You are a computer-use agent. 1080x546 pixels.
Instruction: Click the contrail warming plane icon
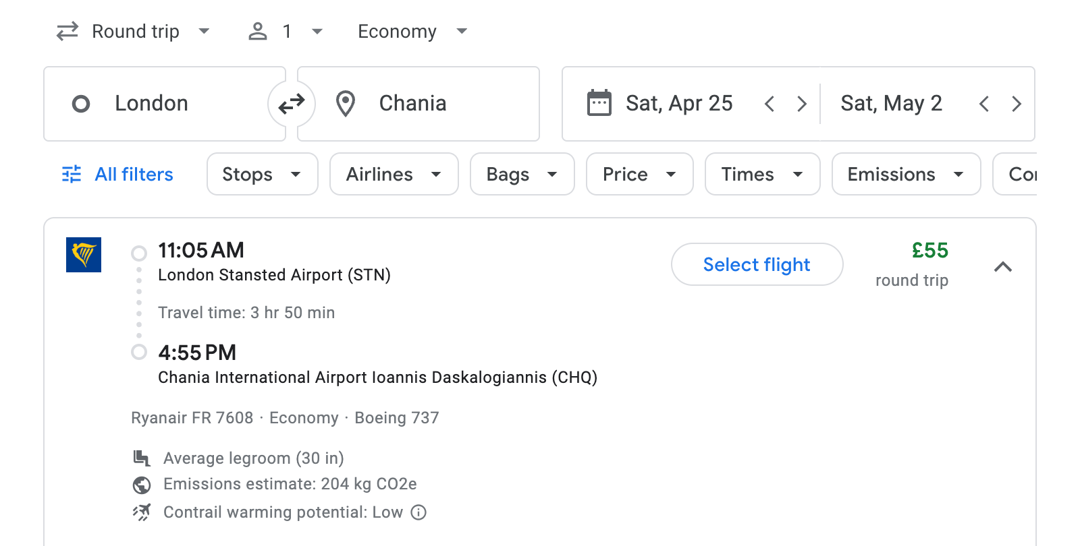142,512
